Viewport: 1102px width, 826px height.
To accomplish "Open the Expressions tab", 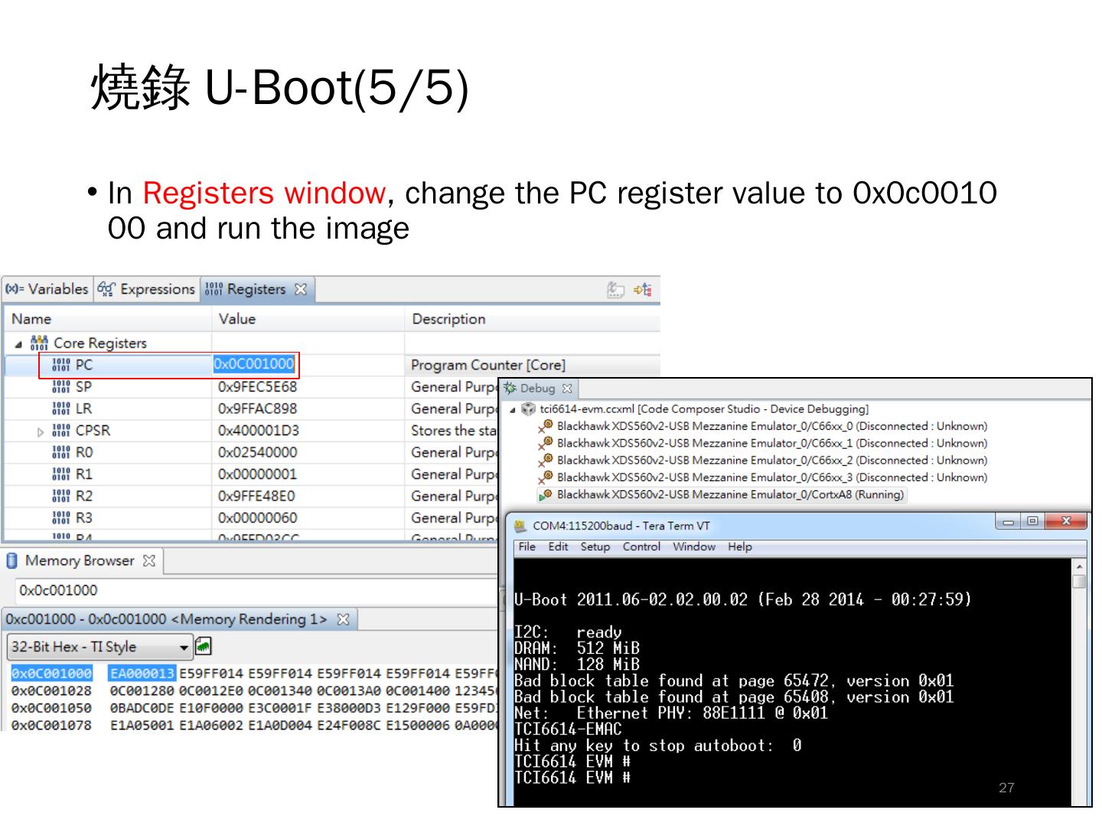I will tap(146, 289).
